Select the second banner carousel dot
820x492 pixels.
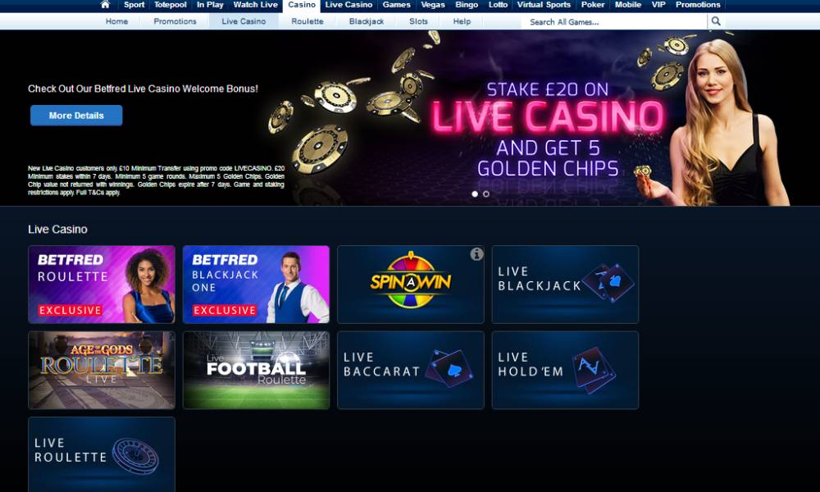click(486, 194)
